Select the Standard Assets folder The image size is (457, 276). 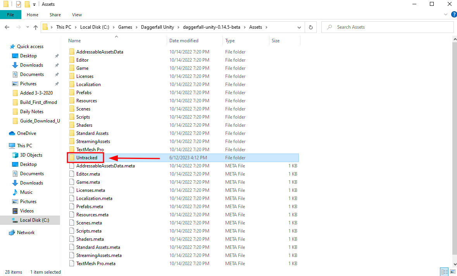coord(92,133)
